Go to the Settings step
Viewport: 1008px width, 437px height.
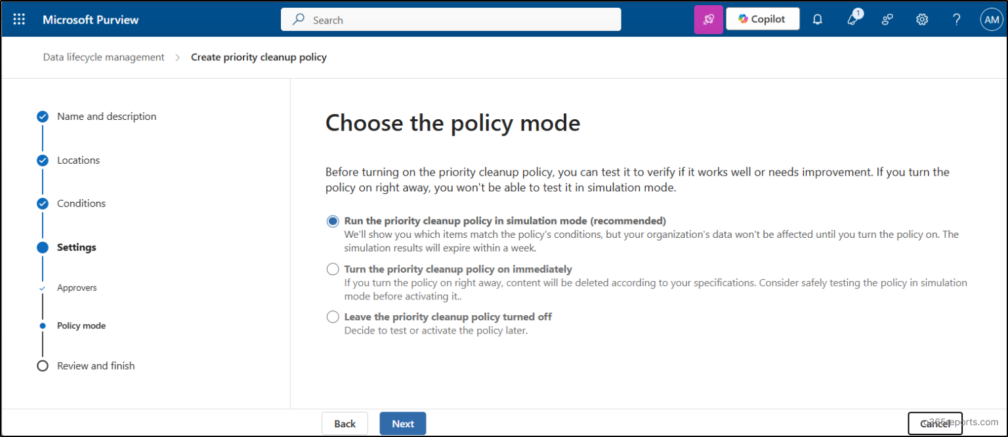[x=77, y=248]
